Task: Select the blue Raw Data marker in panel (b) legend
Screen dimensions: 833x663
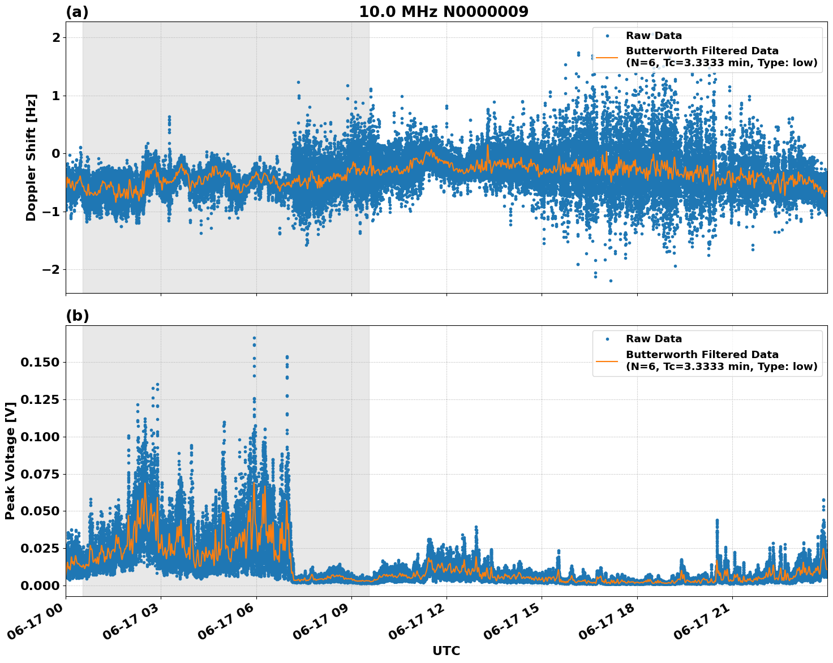Action: (608, 339)
